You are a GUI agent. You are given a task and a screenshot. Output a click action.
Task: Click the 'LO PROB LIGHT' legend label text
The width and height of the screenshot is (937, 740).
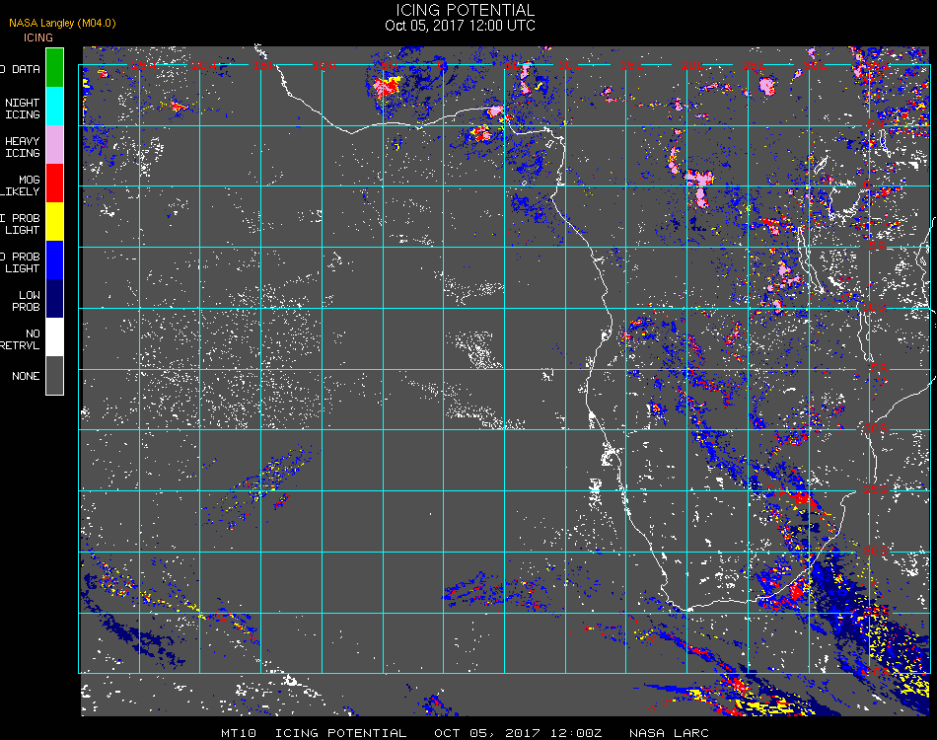21,262
